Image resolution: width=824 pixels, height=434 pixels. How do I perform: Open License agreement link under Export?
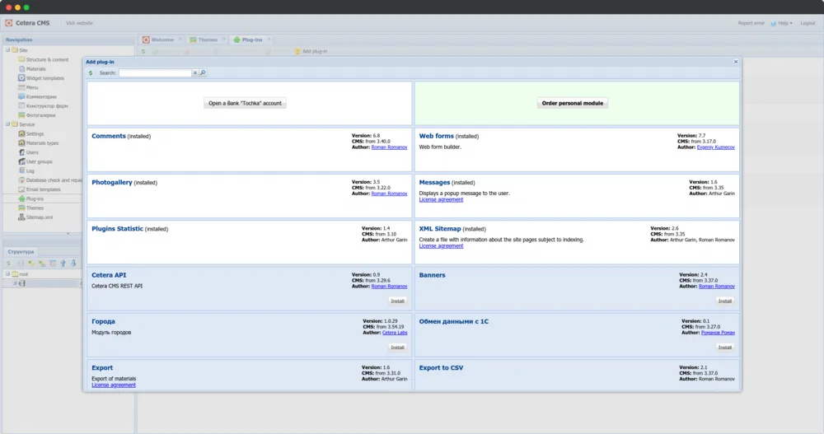coord(114,385)
